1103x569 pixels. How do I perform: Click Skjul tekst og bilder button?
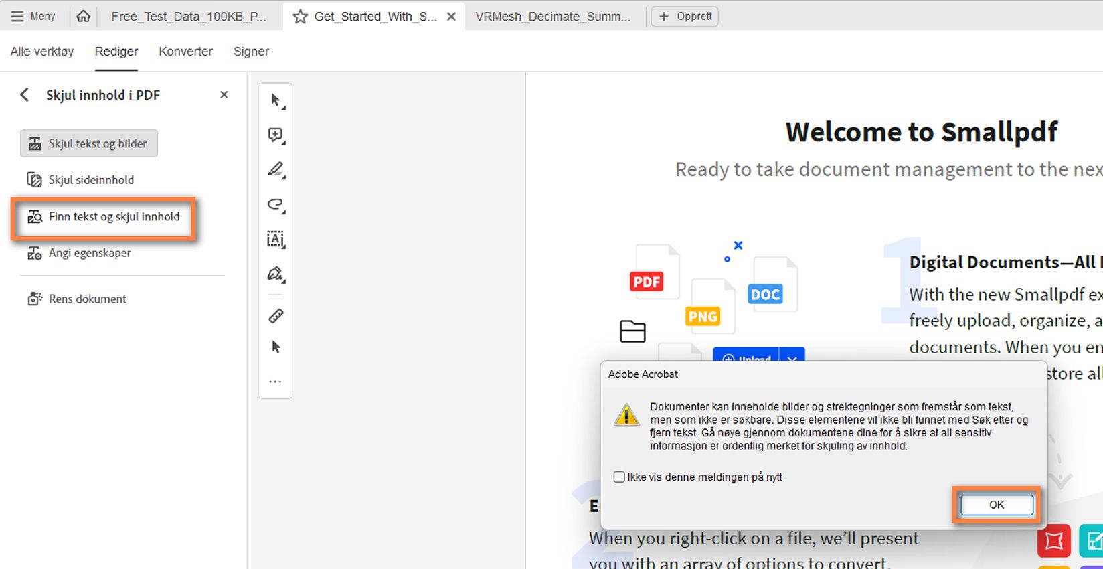tap(89, 143)
